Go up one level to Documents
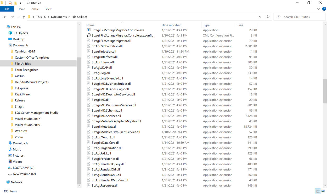 pos(24,16)
